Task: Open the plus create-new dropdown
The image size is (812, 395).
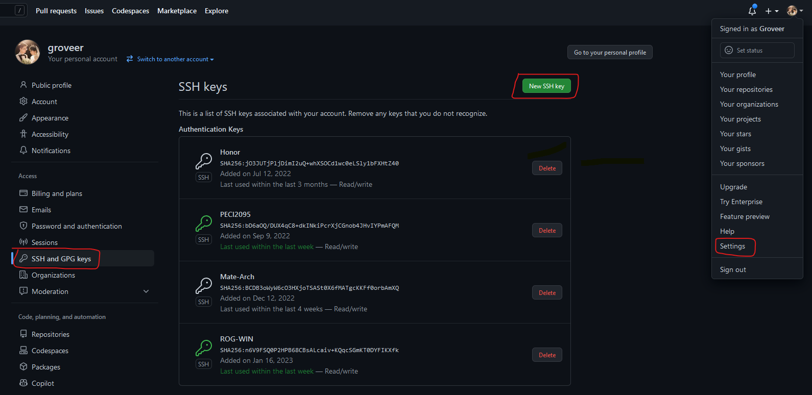Action: coord(771,11)
